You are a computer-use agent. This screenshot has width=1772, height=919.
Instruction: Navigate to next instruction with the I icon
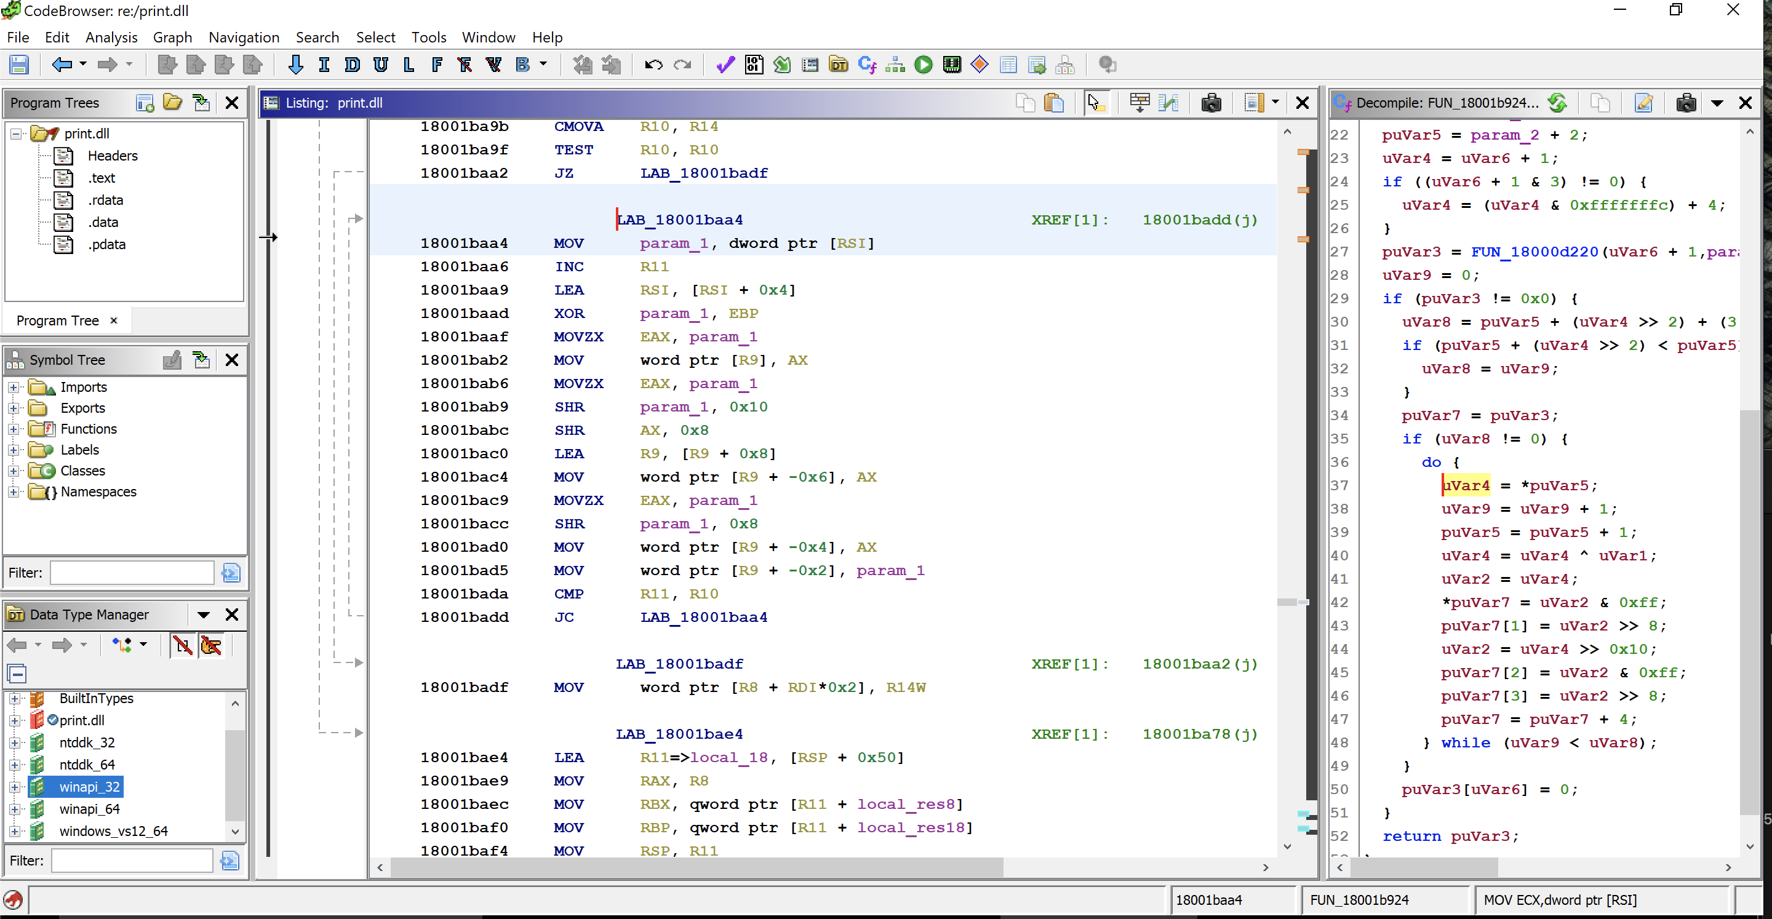(x=324, y=65)
